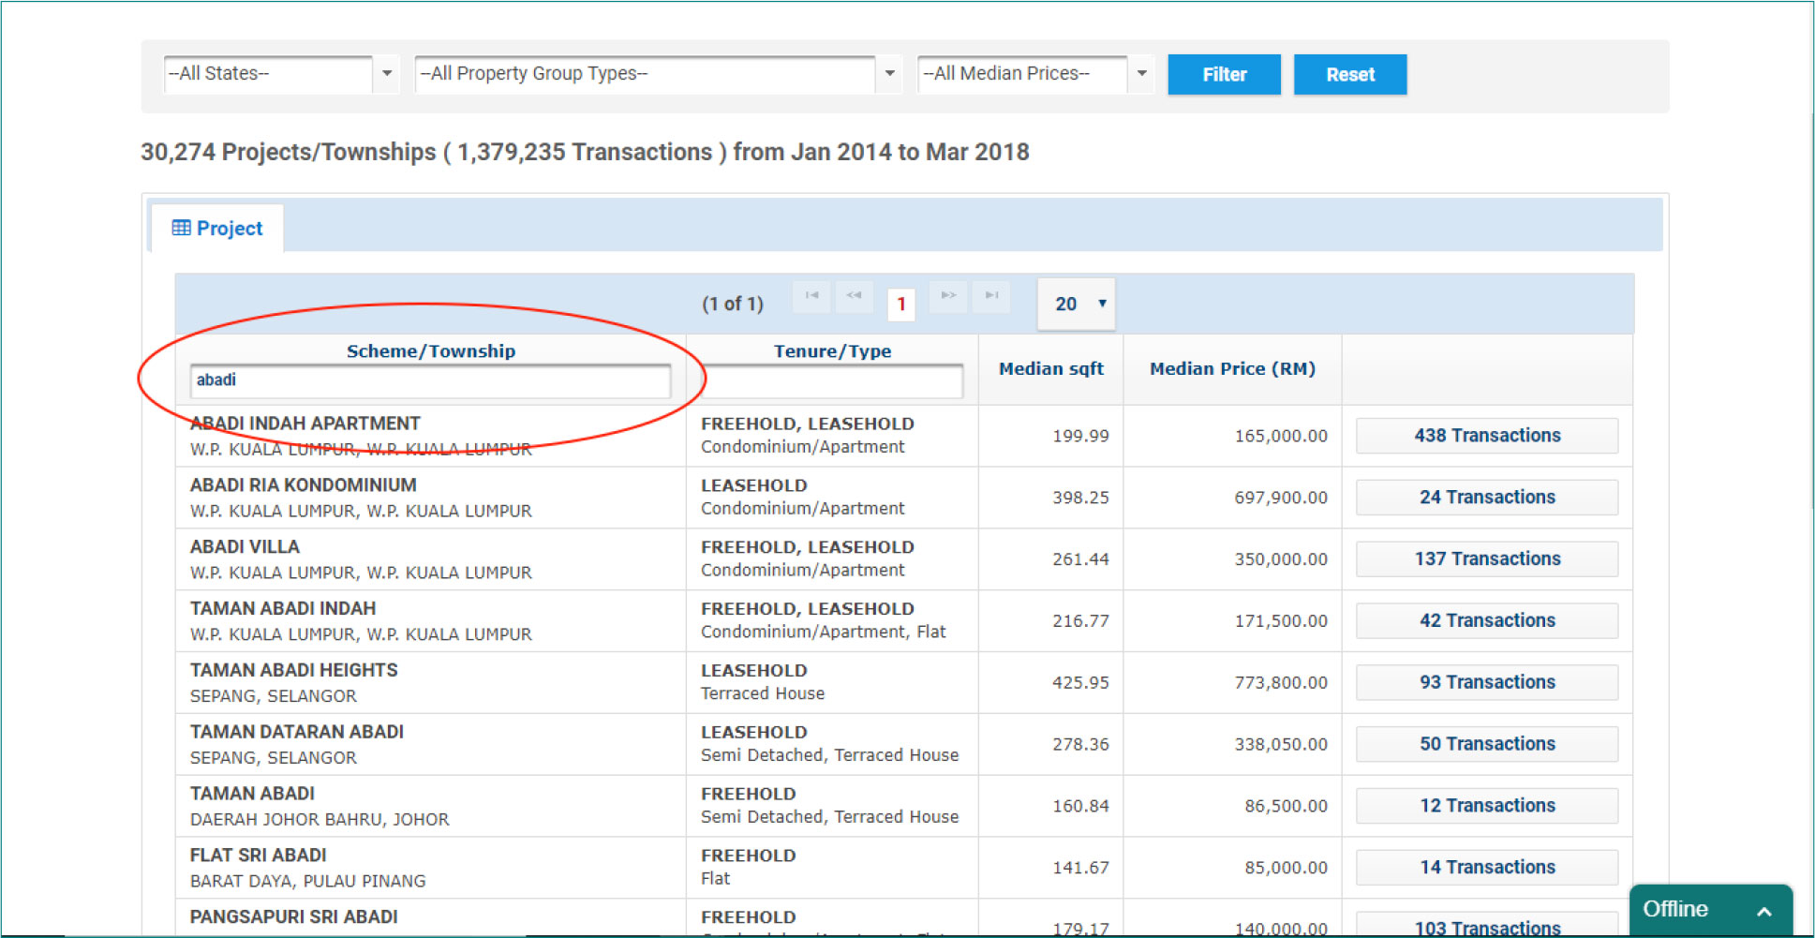Open 42 Transactions for Taman Abadi Indah
This screenshot has height=938, width=1815.
coord(1487,620)
